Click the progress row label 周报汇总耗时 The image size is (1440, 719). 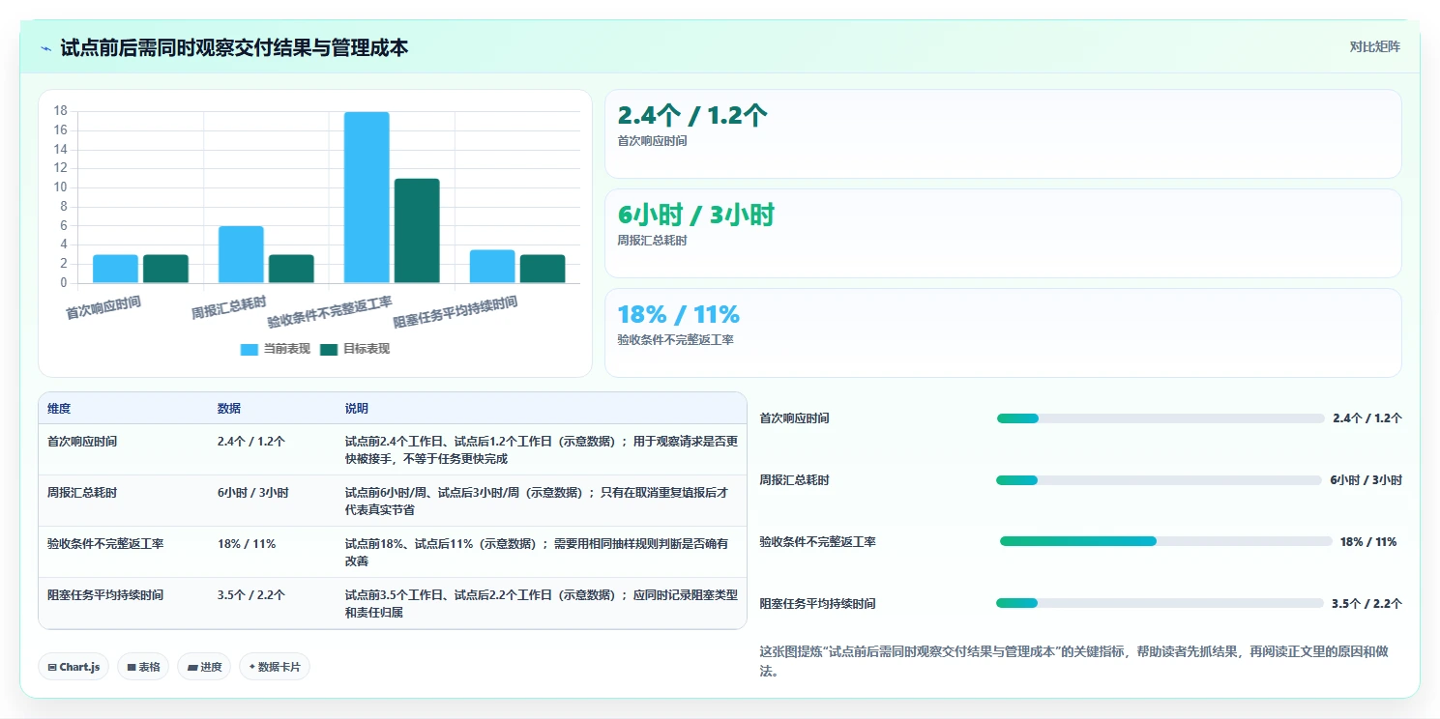pyautogui.click(x=794, y=480)
